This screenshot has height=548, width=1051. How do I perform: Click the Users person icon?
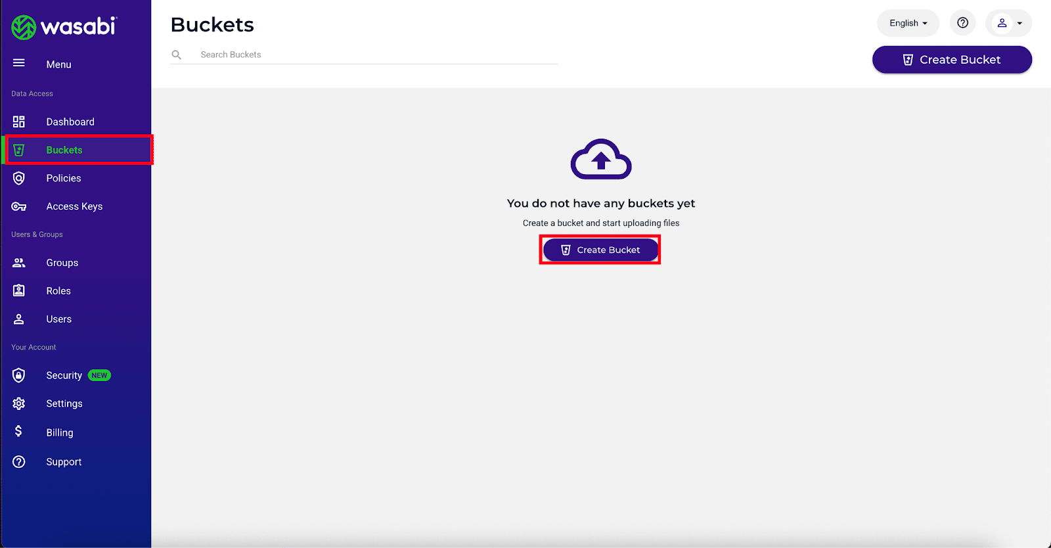[19, 319]
